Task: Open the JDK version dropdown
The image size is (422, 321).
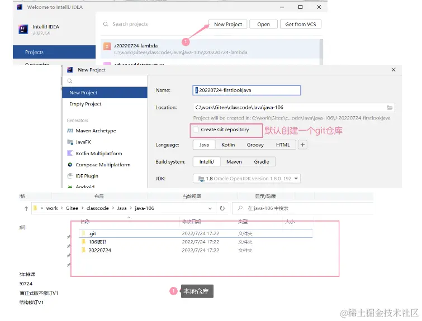Action: pyautogui.click(x=246, y=179)
